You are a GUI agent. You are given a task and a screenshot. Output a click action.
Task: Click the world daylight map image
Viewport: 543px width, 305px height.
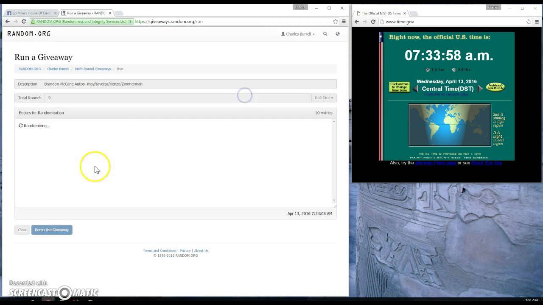coord(449,125)
